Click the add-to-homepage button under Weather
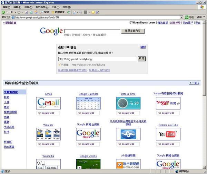207x174 pixels. pos(48,144)
